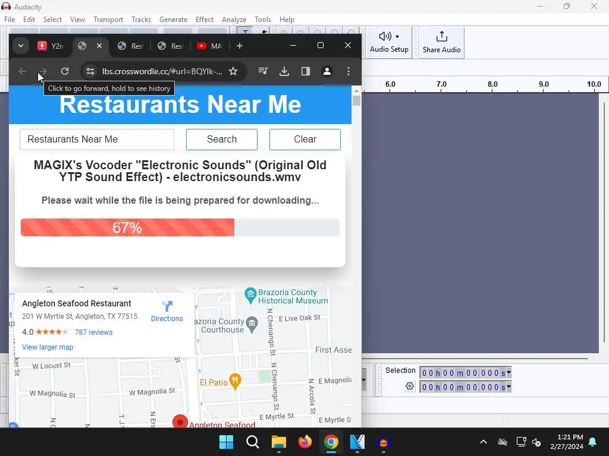Open Chrome three-dot menu

349,71
